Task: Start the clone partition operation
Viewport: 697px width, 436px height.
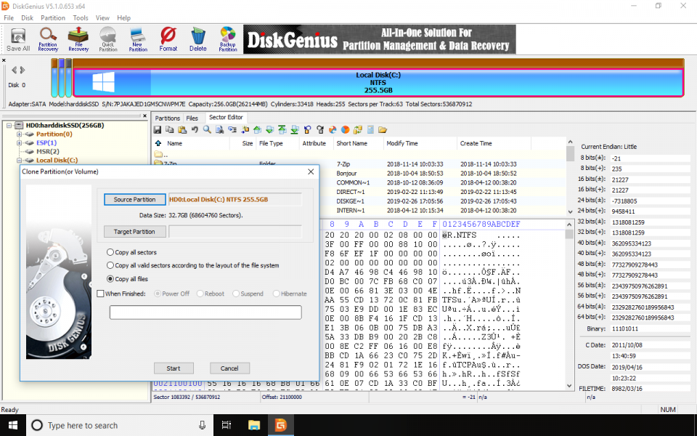Action: coord(174,368)
